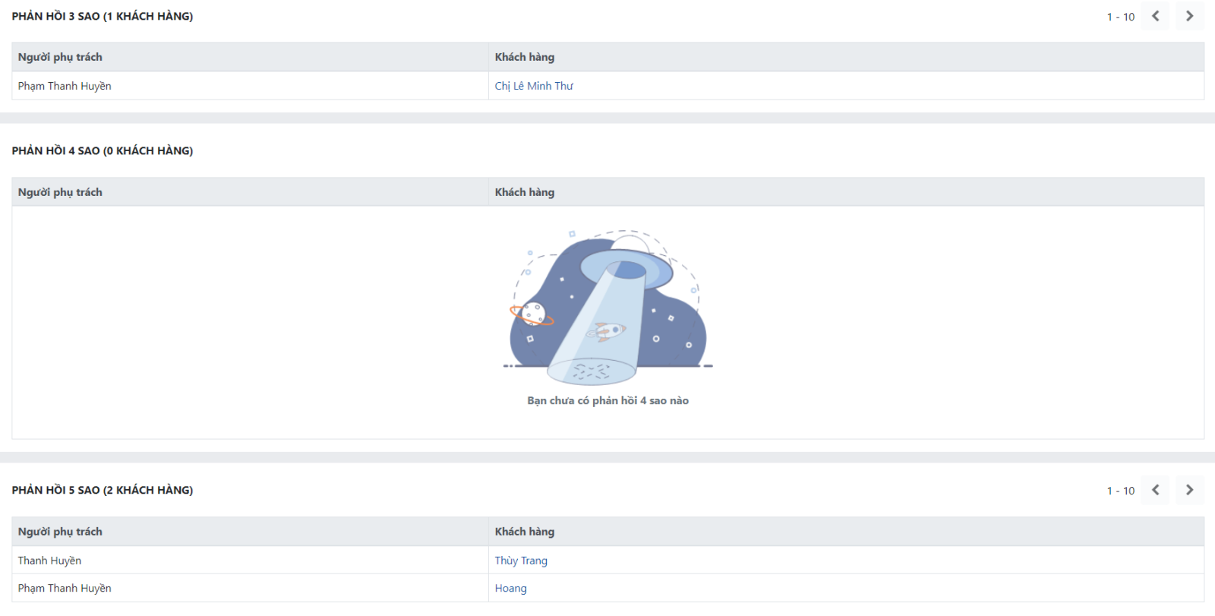The height and width of the screenshot is (616, 1215).
Task: Sort 5-star table by Người phụ trách
Action: (60, 532)
